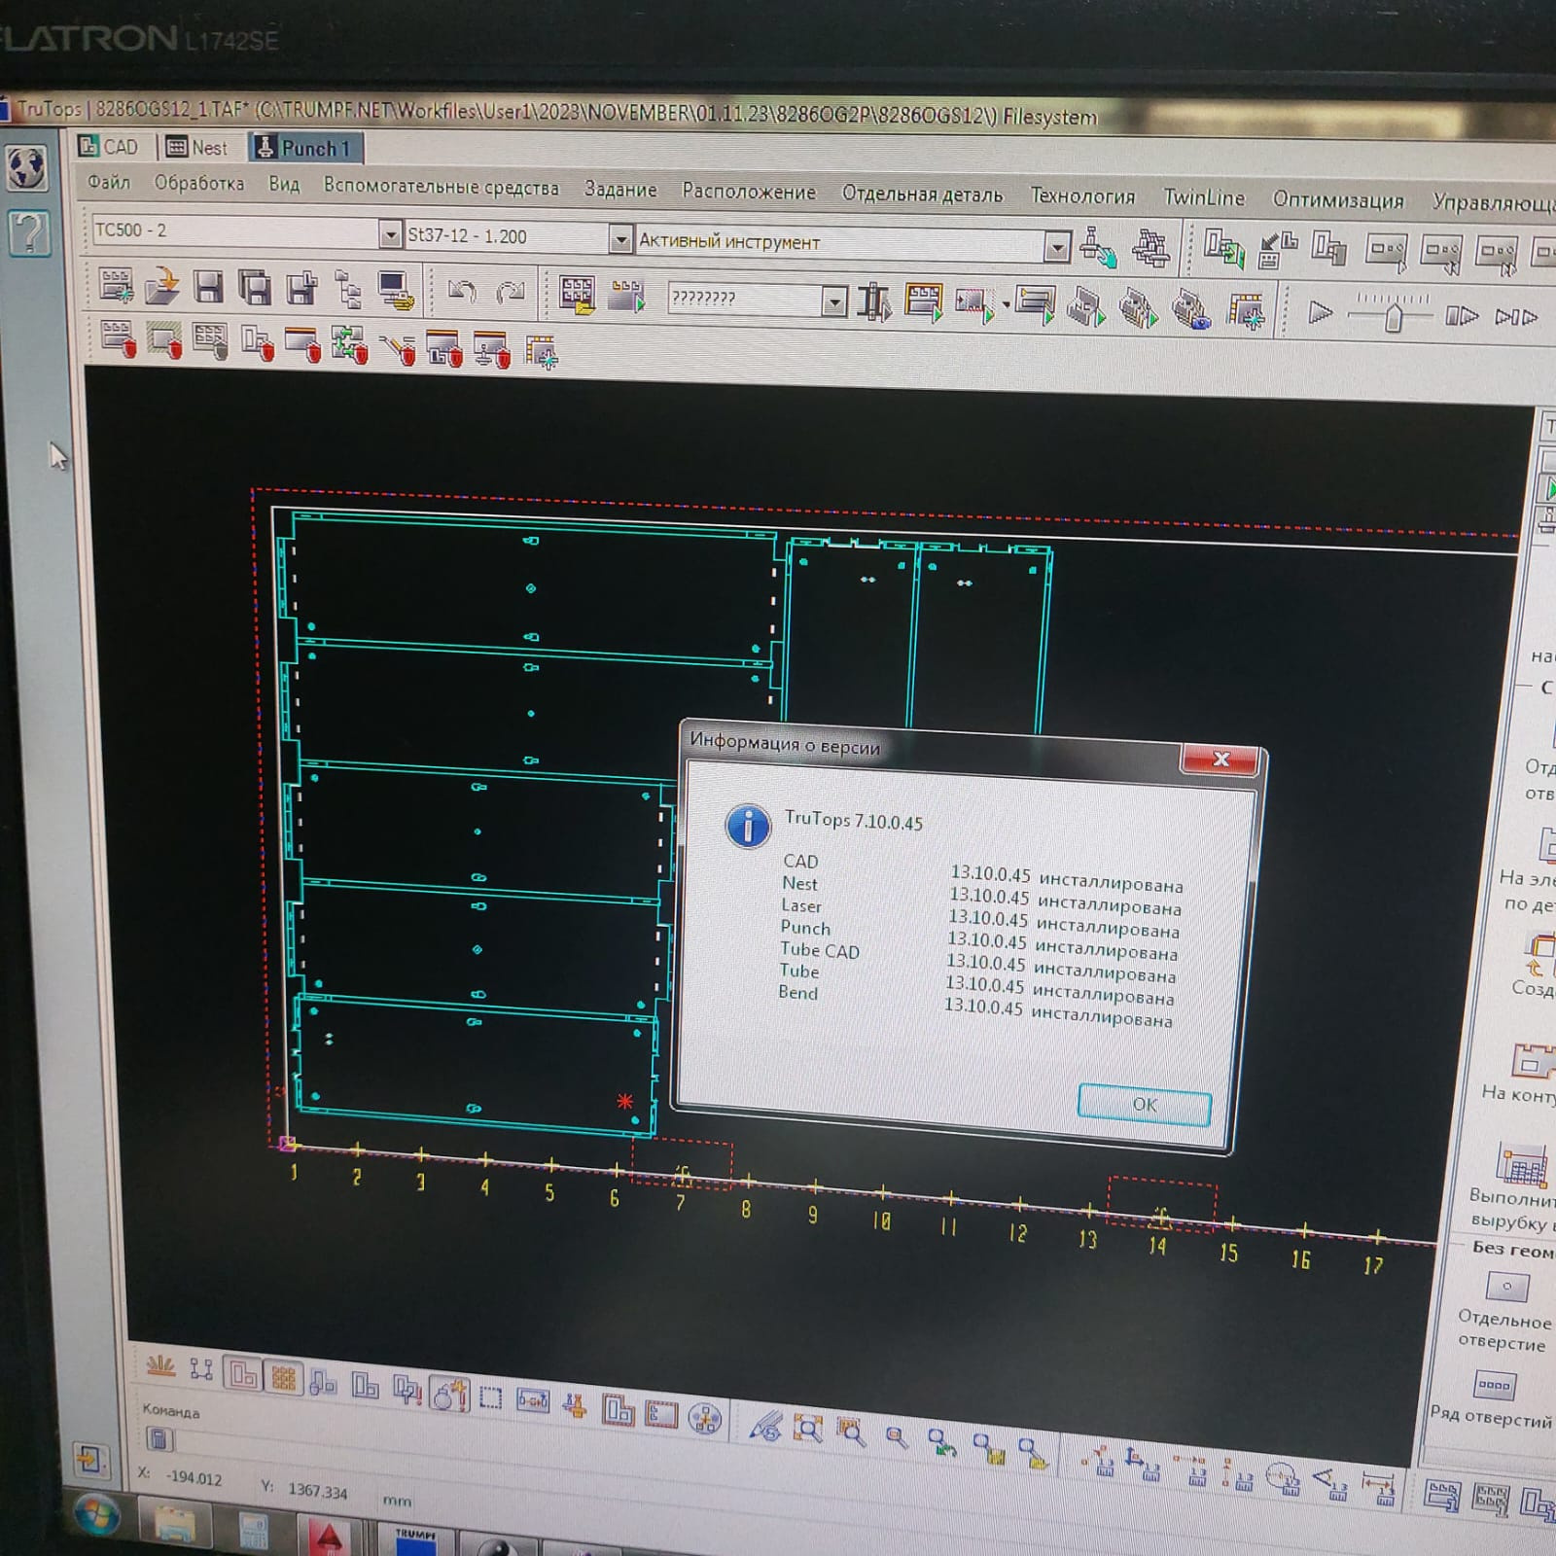Expand the TC500 - 2 machine dropdown
The width and height of the screenshot is (1556, 1556).
click(x=390, y=234)
